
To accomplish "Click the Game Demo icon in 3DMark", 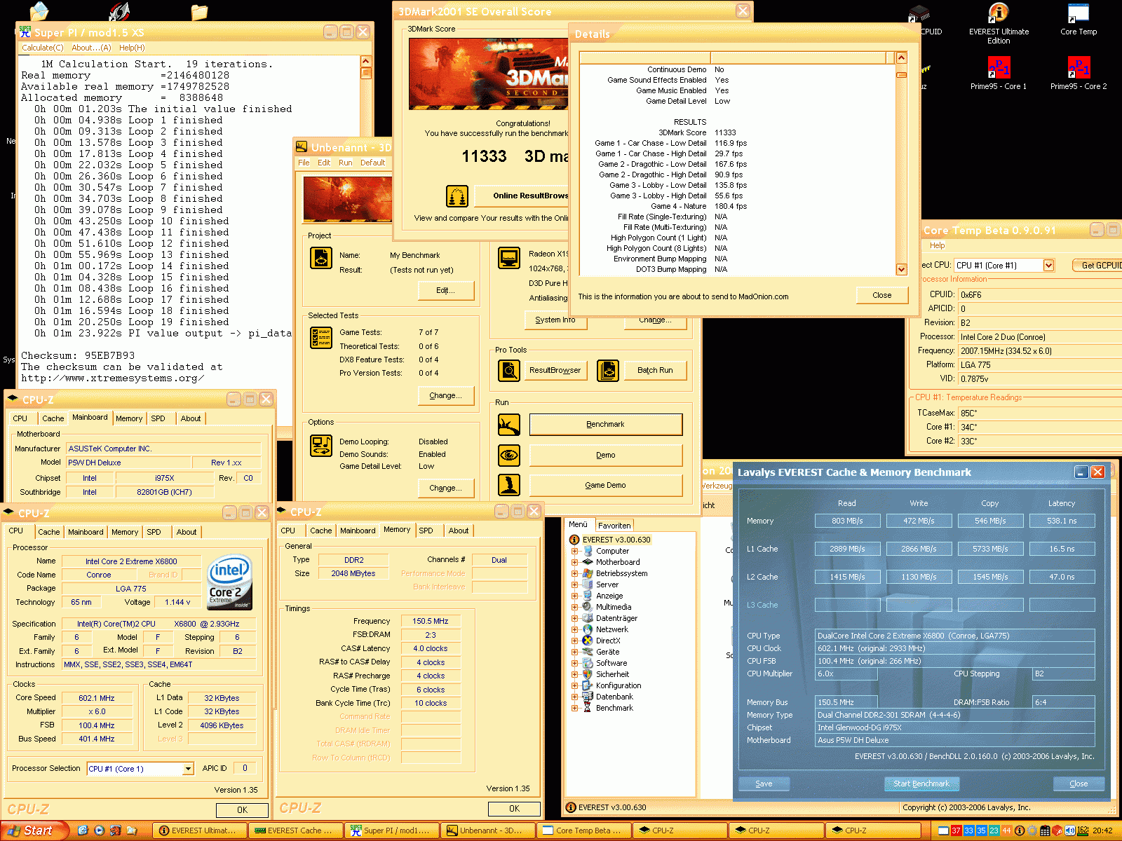I will pos(509,485).
